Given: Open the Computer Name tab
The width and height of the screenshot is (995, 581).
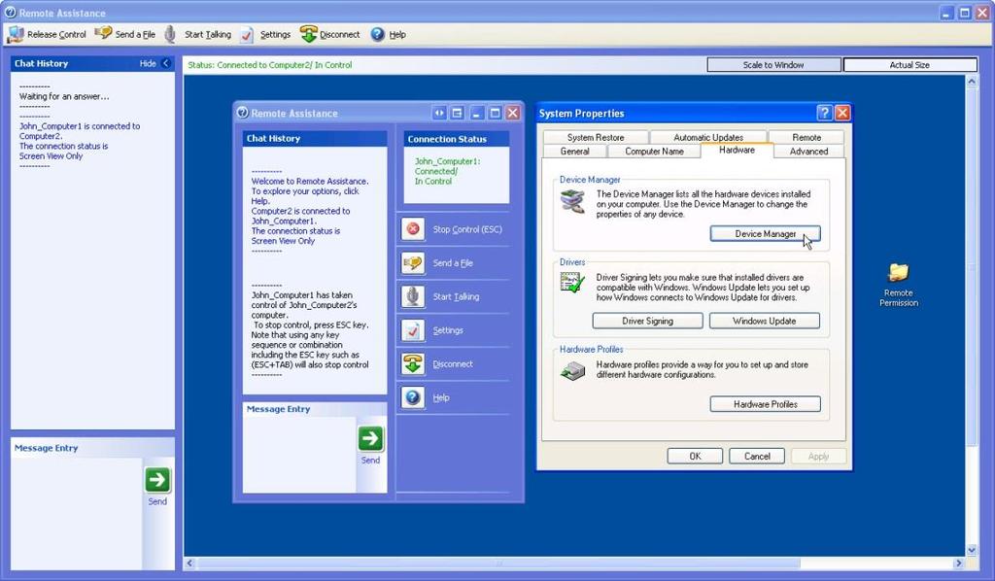Looking at the screenshot, I should coord(654,151).
